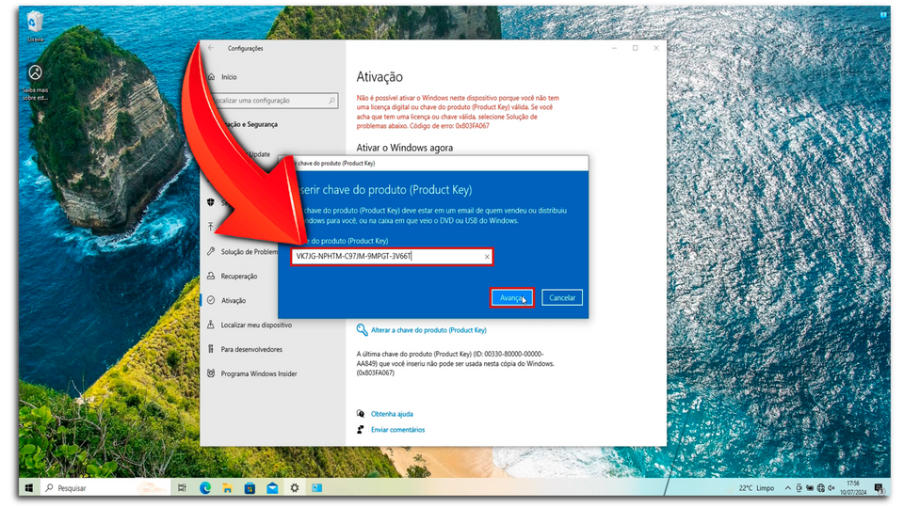This screenshot has width=904, height=508.
Task: Open the notification center icon
Action: [x=879, y=488]
